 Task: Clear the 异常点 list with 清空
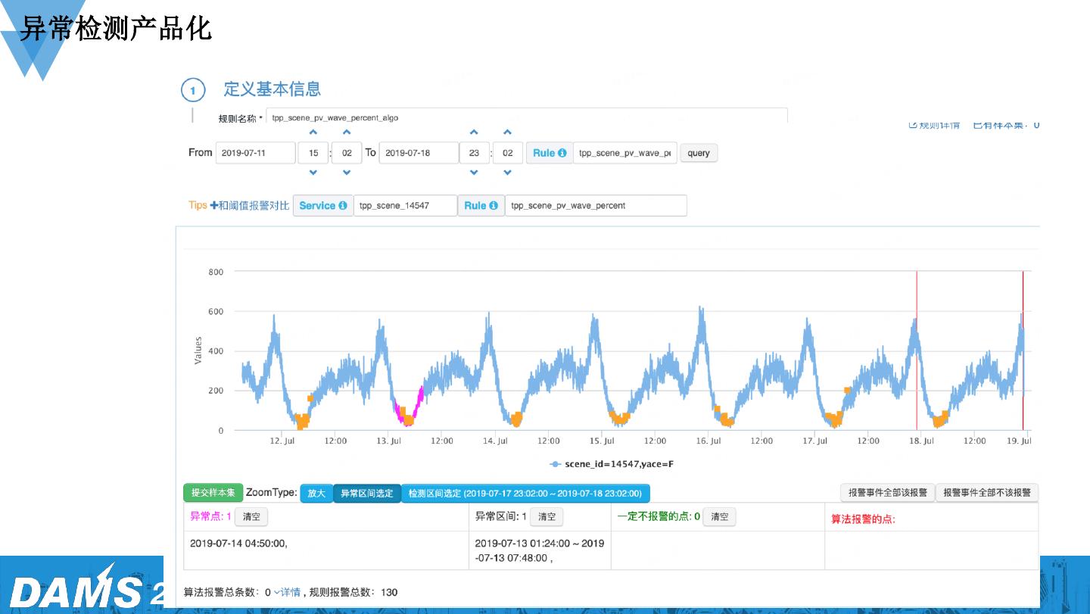[x=251, y=517]
